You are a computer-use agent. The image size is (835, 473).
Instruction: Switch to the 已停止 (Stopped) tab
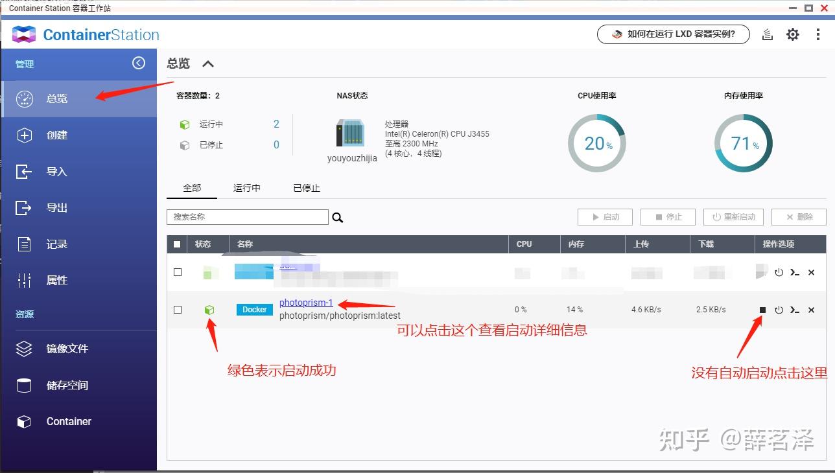pyautogui.click(x=306, y=188)
